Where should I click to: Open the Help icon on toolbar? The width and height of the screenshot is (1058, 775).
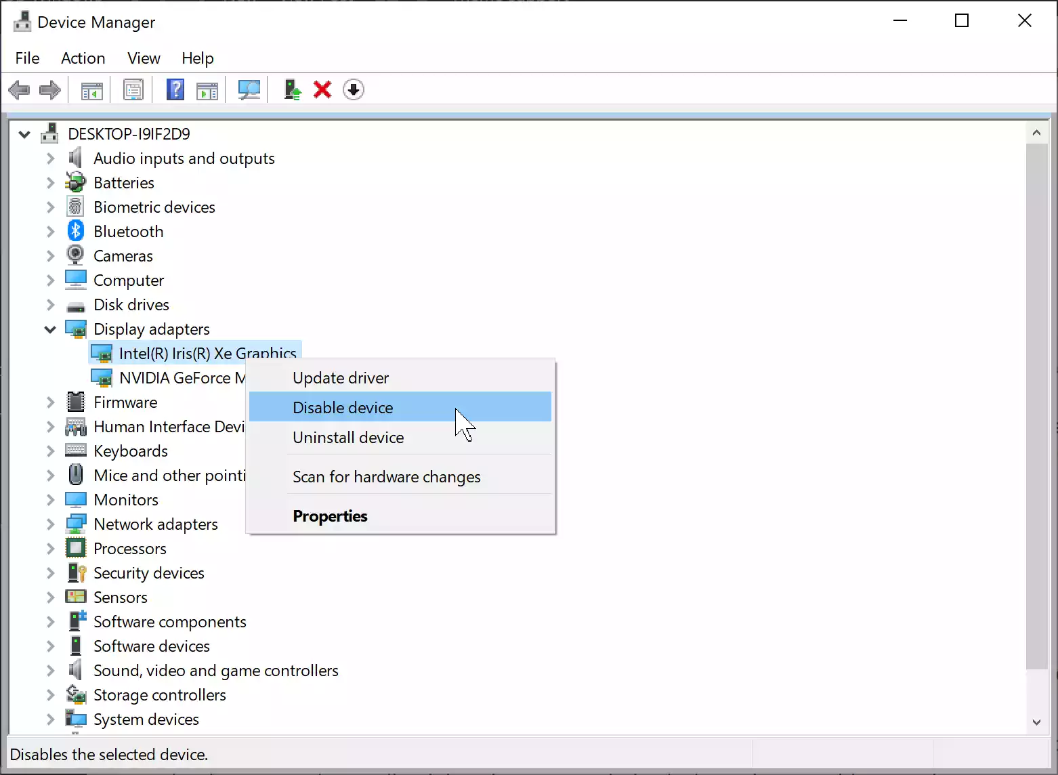[175, 89]
